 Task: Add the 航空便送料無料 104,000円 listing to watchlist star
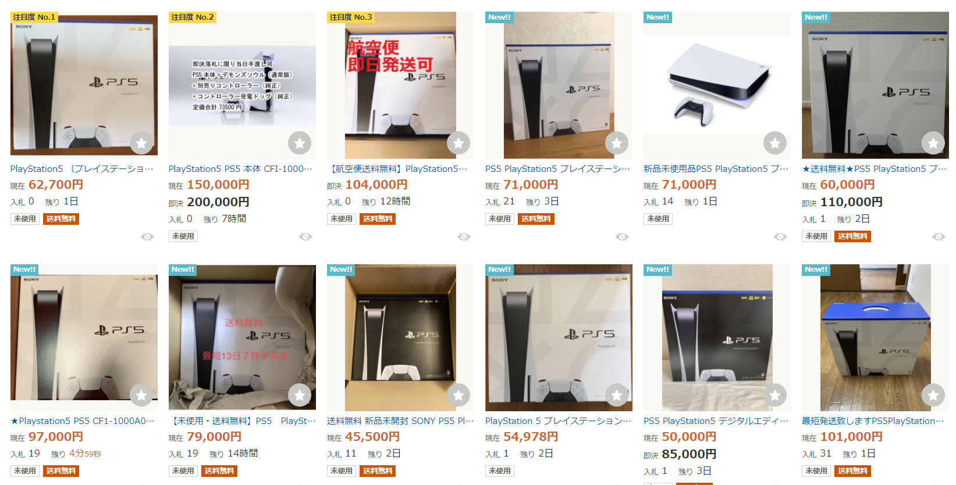[x=458, y=143]
